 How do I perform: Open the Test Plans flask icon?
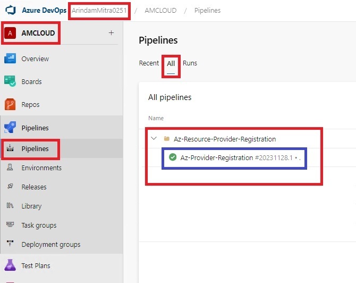10,265
